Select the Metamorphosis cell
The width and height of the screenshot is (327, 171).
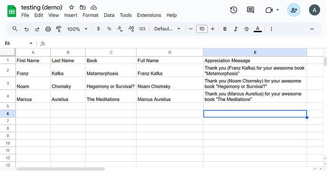(111, 71)
